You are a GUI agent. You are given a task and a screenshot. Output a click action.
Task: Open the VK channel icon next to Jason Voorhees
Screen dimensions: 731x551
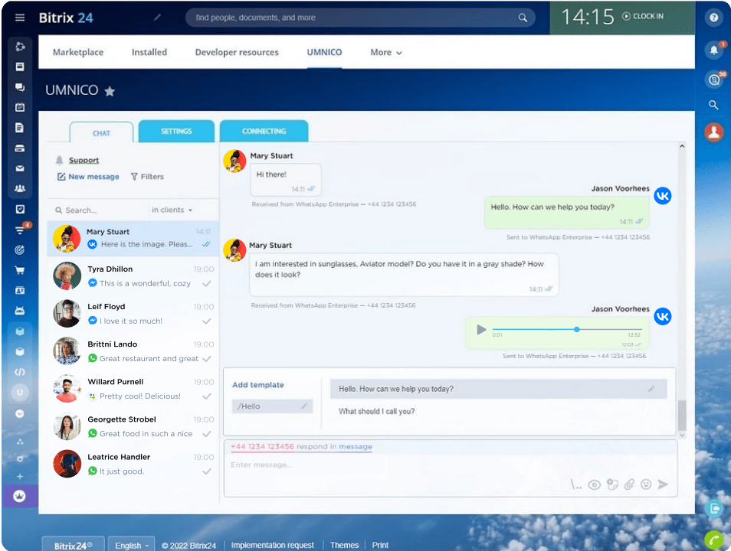[662, 196]
